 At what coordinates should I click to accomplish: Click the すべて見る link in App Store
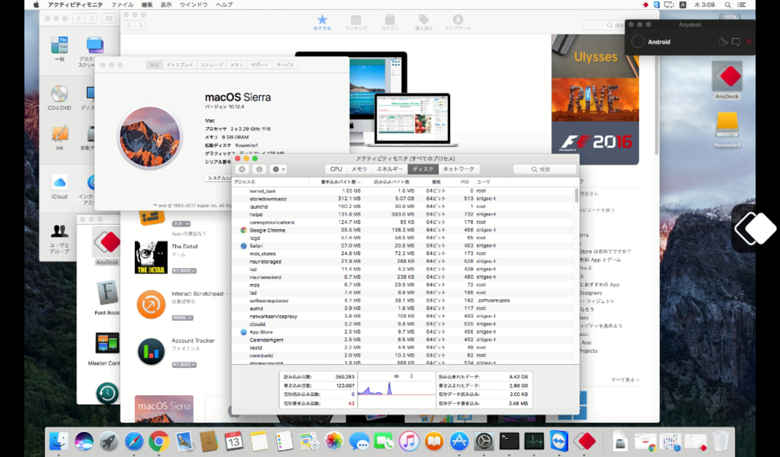(625, 380)
